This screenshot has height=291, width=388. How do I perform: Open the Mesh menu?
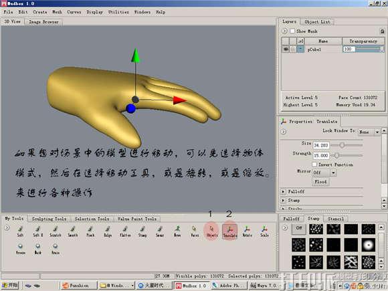coord(57,12)
